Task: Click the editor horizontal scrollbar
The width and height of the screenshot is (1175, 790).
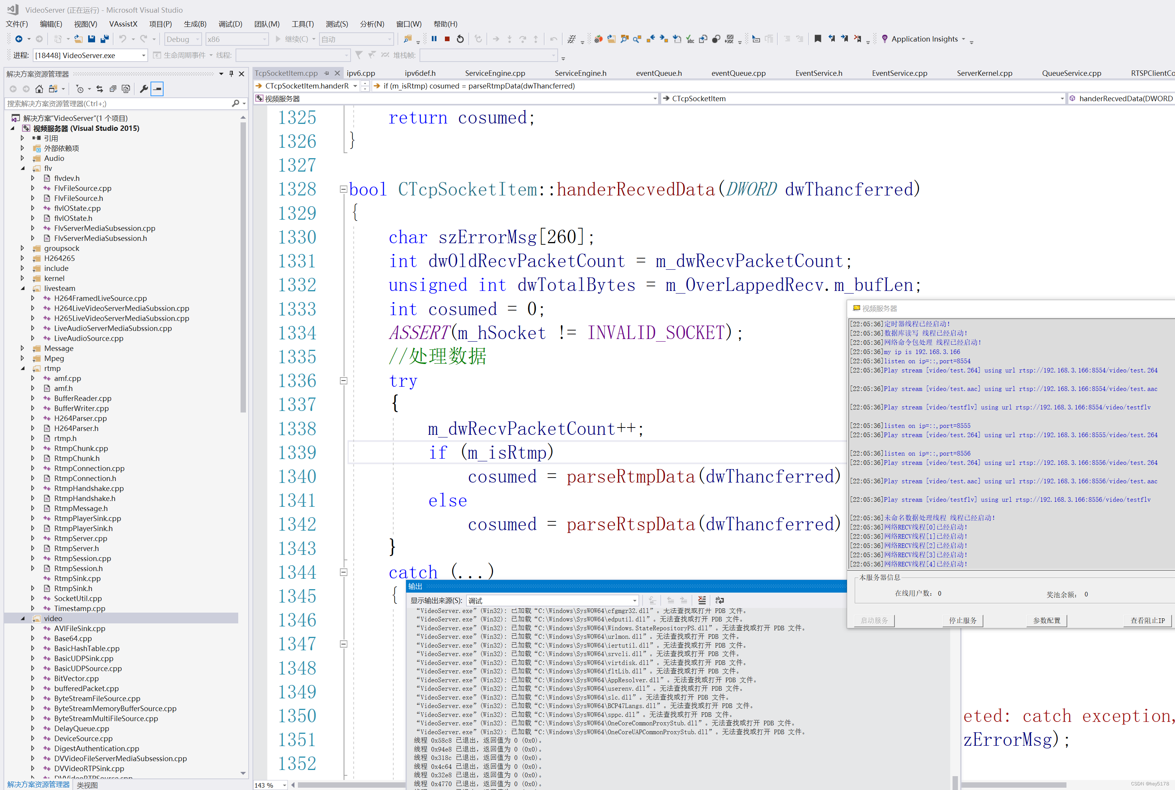Action: (353, 785)
